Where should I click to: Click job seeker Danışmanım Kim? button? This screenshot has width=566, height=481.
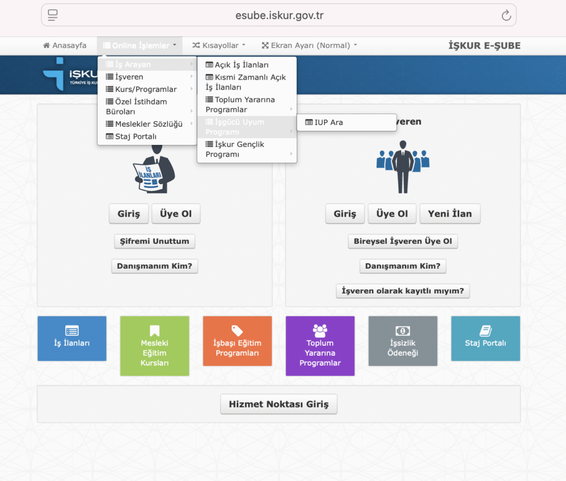[155, 266]
